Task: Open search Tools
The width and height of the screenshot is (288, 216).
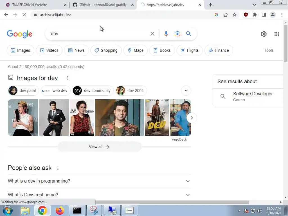Action: [x=269, y=50]
